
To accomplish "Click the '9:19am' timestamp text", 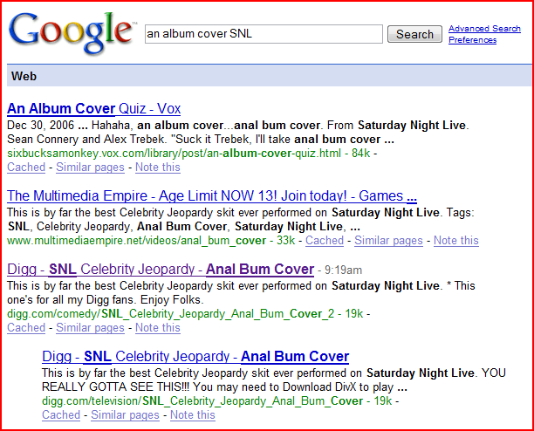I will (343, 270).
